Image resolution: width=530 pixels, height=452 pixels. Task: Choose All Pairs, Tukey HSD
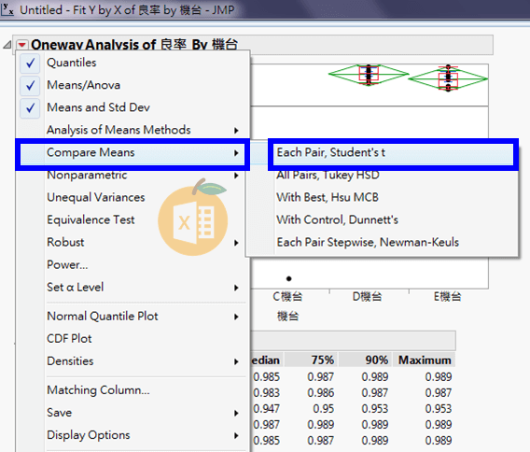pyautogui.click(x=328, y=175)
